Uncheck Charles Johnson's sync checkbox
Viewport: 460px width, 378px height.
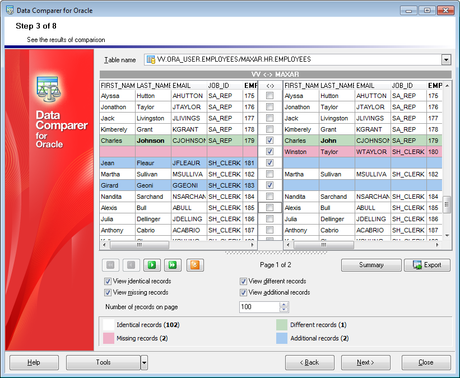[269, 141]
